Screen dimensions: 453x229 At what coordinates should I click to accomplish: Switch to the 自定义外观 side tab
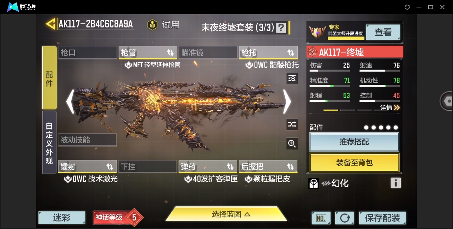49,143
